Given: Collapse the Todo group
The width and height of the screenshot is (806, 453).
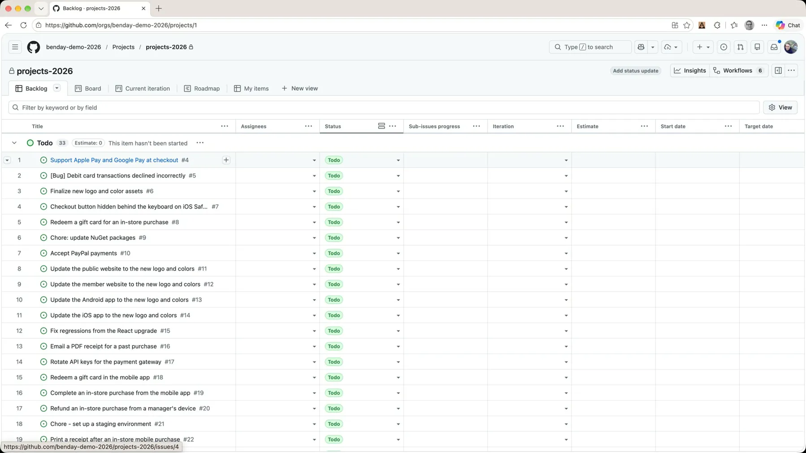Looking at the screenshot, I should (x=14, y=143).
